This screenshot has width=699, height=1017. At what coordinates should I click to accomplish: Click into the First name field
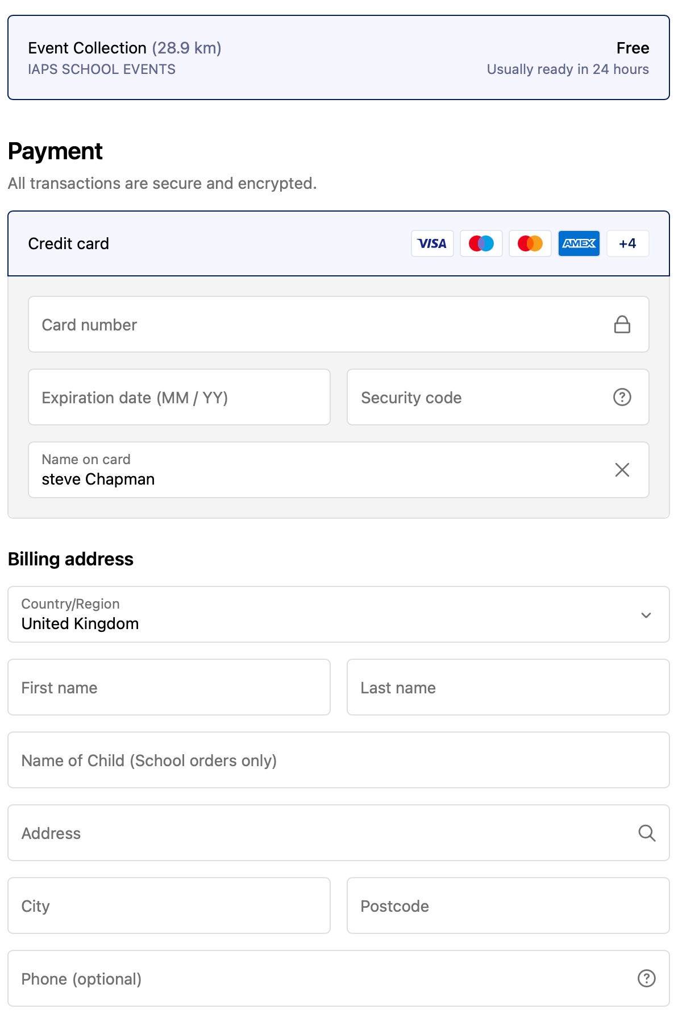(169, 687)
